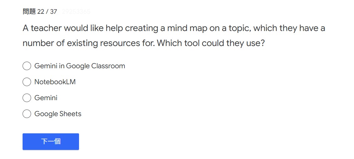Select the "Gemini in Google Classroom" radio button

[27, 66]
